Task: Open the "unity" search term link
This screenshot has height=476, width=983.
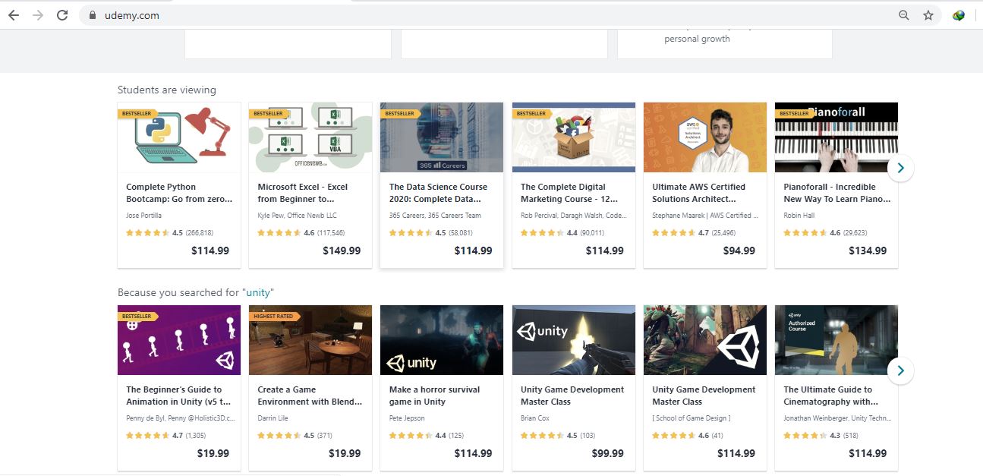Action: click(257, 292)
